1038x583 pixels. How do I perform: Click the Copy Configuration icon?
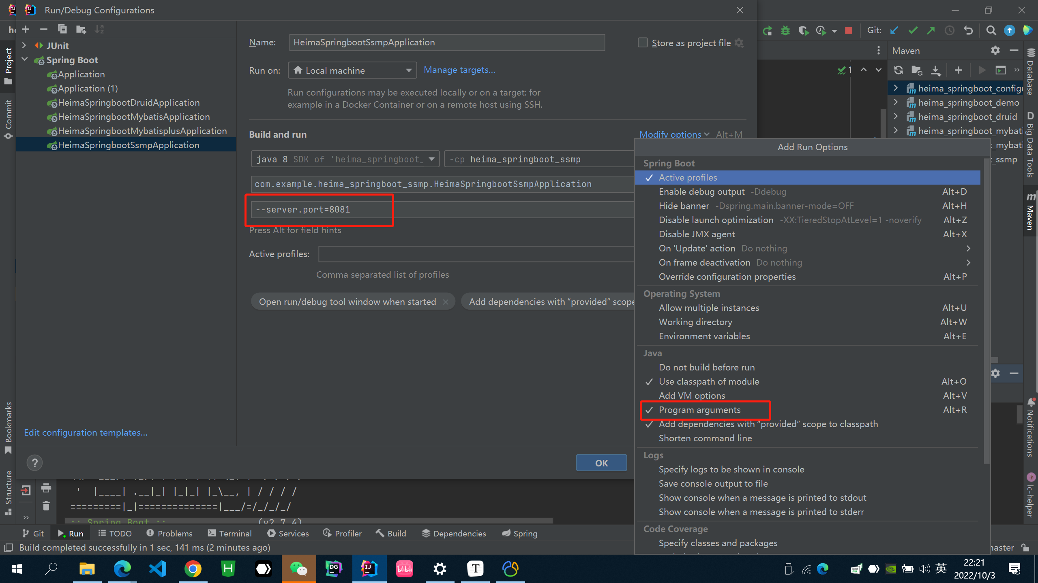62,29
